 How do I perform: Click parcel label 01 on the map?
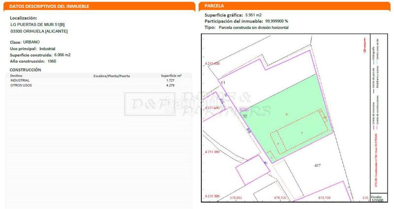pos(223,83)
